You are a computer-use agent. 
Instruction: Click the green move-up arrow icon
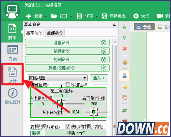point(124,38)
